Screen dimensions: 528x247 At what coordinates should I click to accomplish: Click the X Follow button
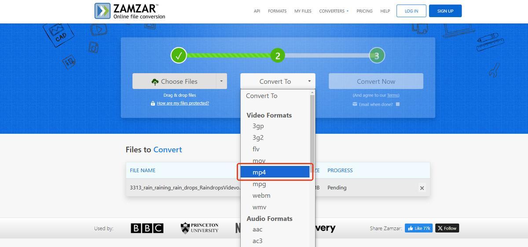click(x=447, y=228)
